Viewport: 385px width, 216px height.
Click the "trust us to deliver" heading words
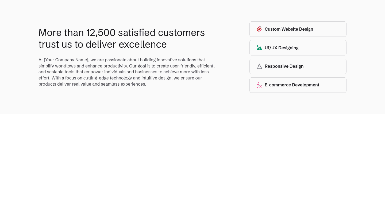(x=77, y=45)
